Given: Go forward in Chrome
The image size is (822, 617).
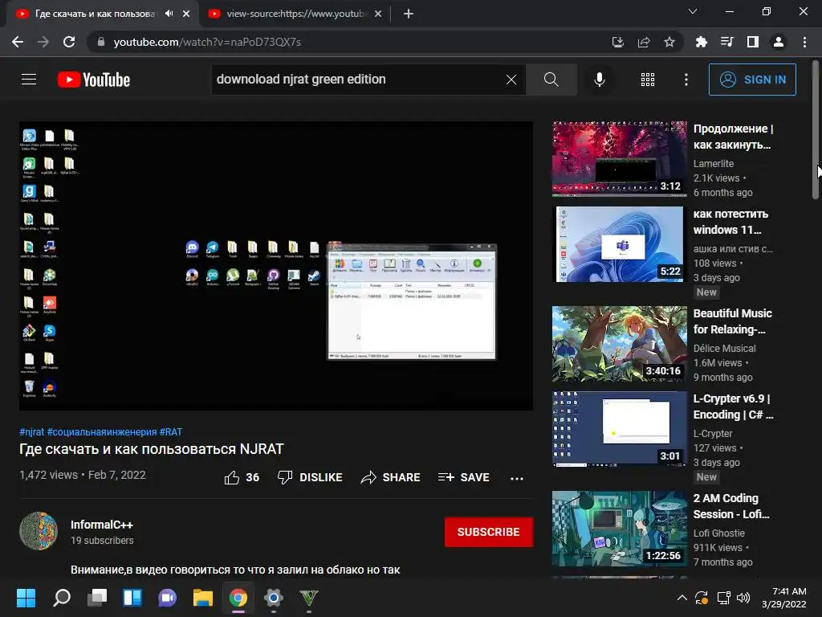Looking at the screenshot, I should tap(43, 42).
